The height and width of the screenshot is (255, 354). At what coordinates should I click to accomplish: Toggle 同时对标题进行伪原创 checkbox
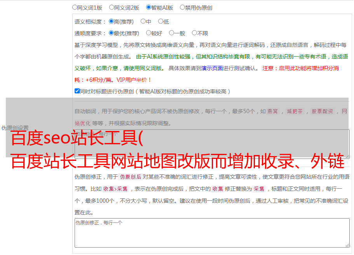(x=77, y=91)
